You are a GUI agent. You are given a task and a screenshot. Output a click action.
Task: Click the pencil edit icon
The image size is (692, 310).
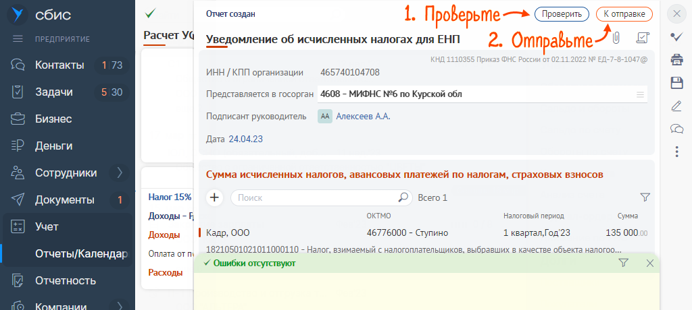click(676, 106)
